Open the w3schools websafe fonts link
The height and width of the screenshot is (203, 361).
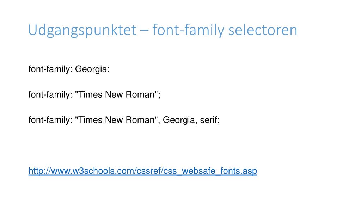coord(143,171)
